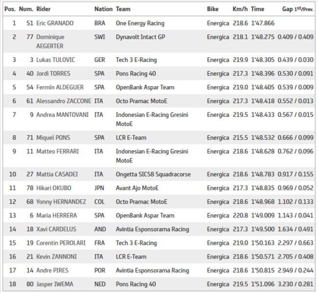The width and height of the screenshot is (318, 293).
Task: Click 'Indonesian E-Racing Gresini MotoE' in Ferrari's row
Action: coord(152,156)
